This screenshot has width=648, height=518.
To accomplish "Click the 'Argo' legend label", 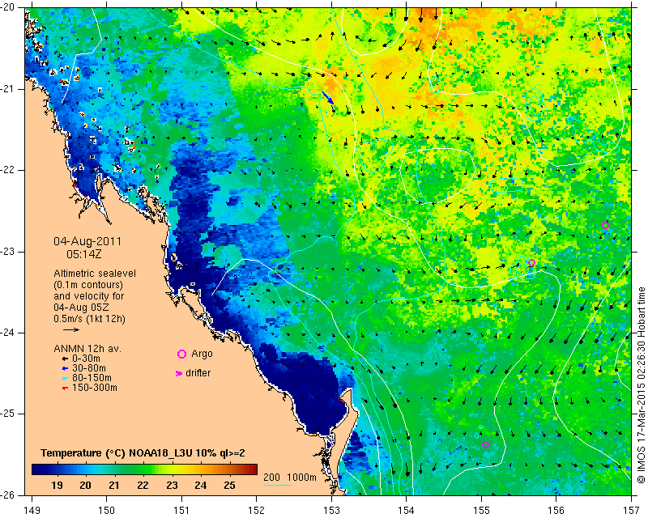I will point(202,354).
